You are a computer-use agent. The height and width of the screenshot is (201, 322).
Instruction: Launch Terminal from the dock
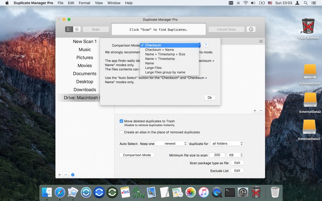230,192
